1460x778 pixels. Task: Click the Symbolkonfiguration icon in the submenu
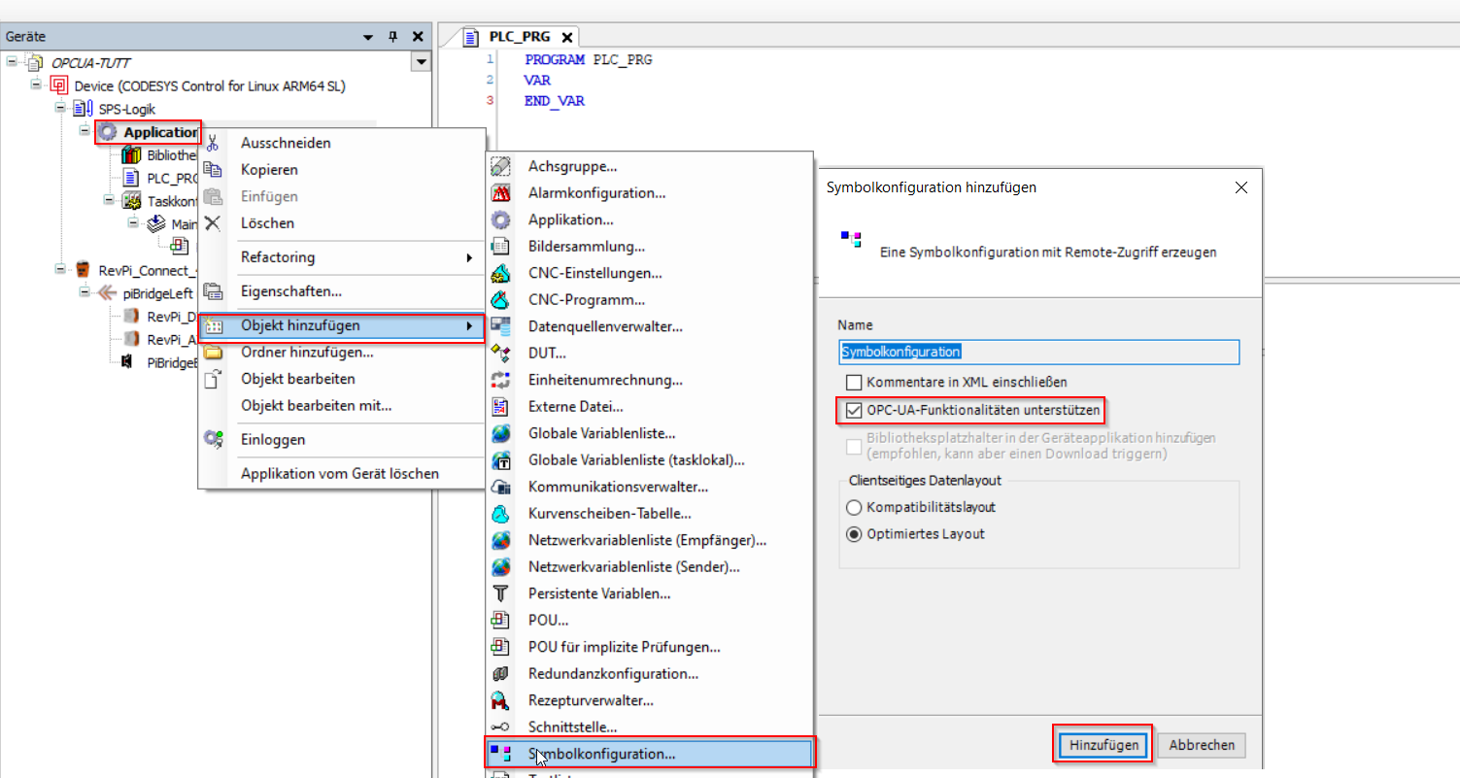click(x=501, y=753)
